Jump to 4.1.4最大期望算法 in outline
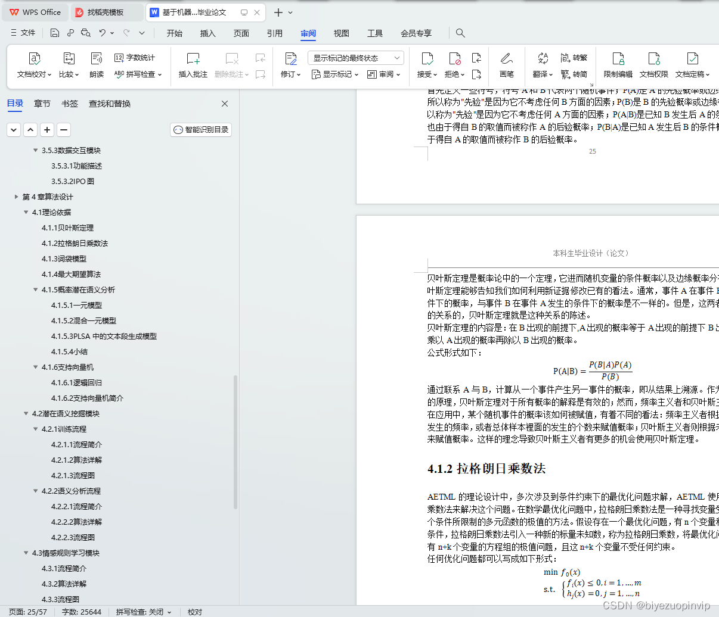The width and height of the screenshot is (719, 617). [71, 274]
